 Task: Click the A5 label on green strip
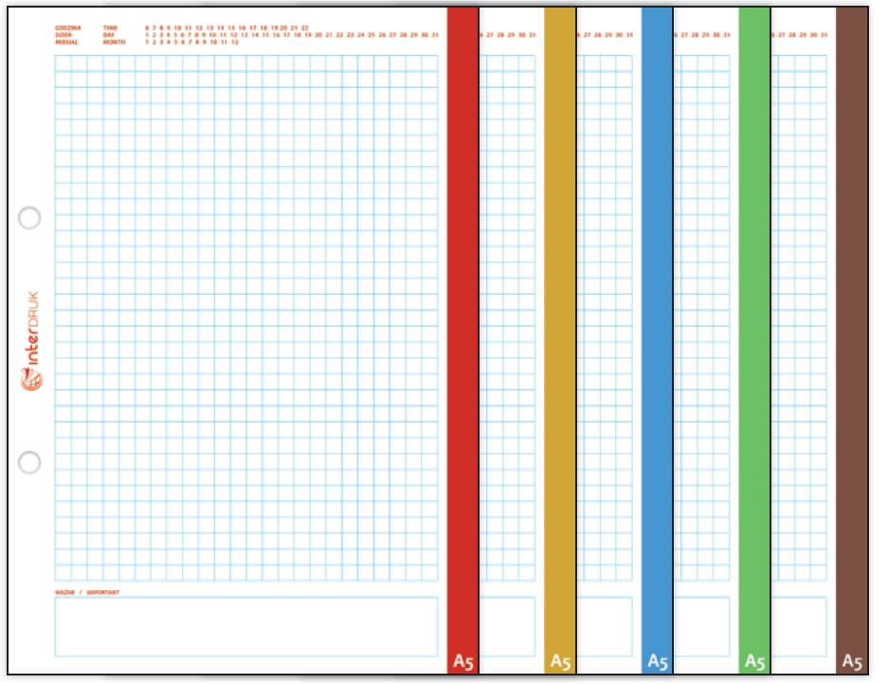755,661
